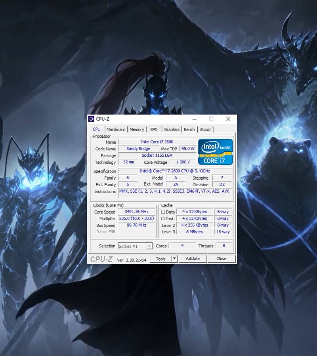Click the Level 3 '16-way' associativity
Screen dimensions: 317x356
click(223, 232)
